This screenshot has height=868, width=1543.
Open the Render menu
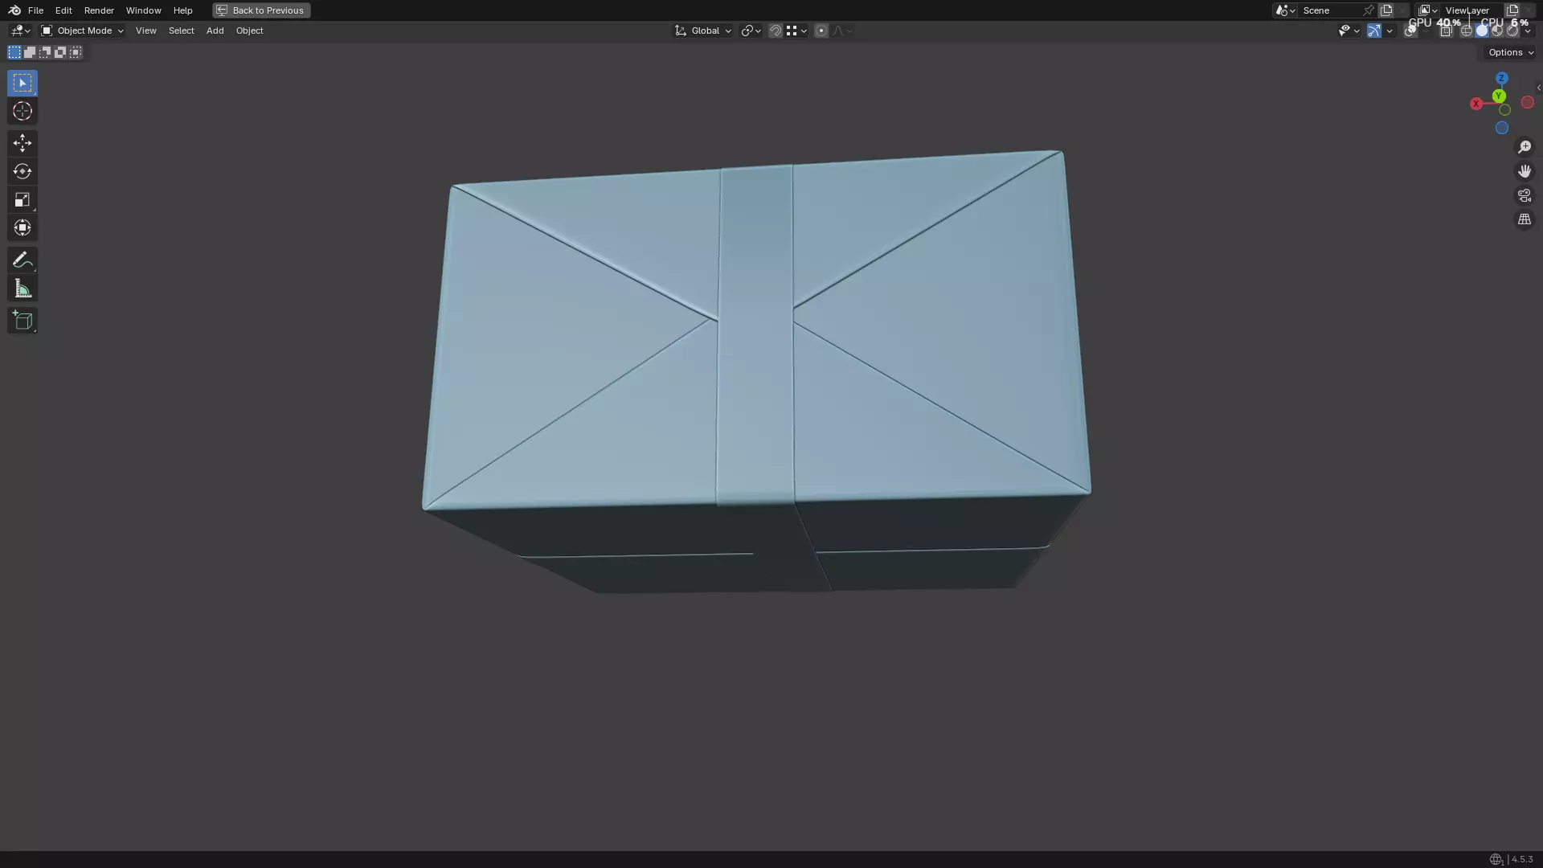(x=99, y=10)
